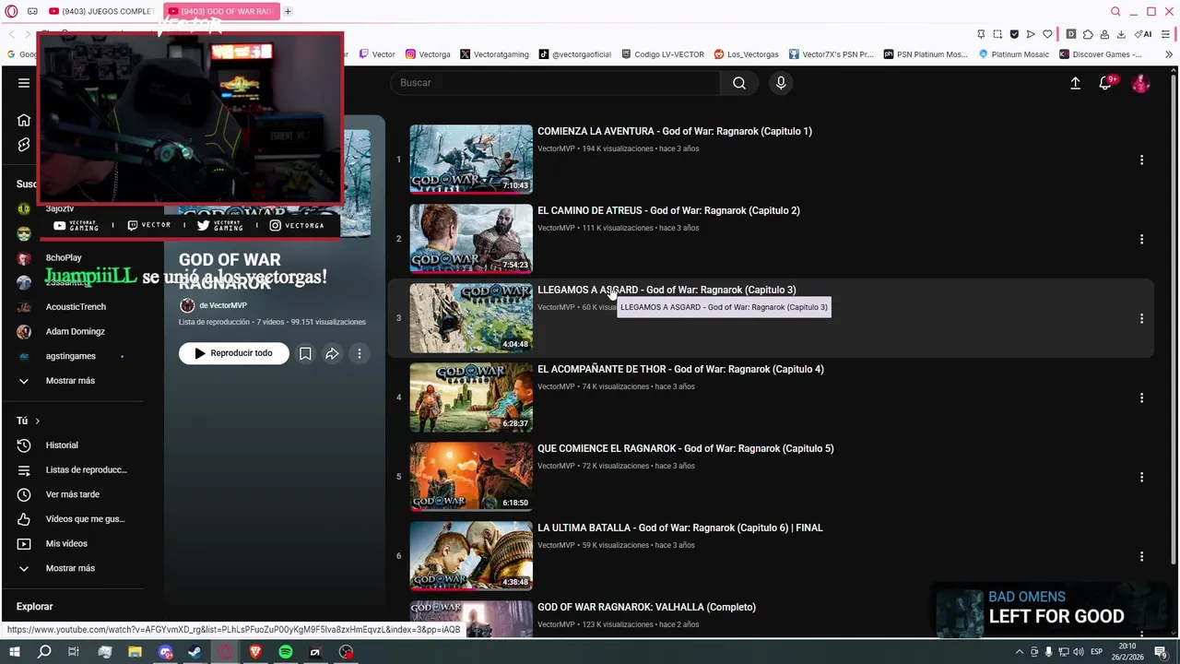Screen dimensions: 1180x664
Task: Click the Buscar search field
Action: coord(556,83)
